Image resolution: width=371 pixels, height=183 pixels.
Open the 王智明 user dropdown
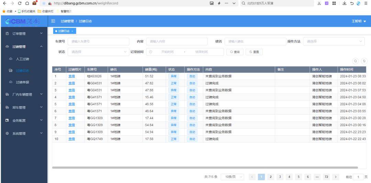359,21
